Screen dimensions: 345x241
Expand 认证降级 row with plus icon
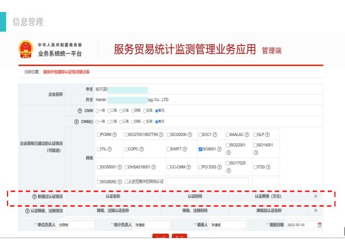(x=315, y=211)
